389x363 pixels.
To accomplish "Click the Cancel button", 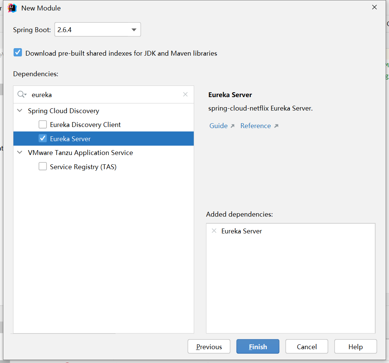I will pos(307,346).
